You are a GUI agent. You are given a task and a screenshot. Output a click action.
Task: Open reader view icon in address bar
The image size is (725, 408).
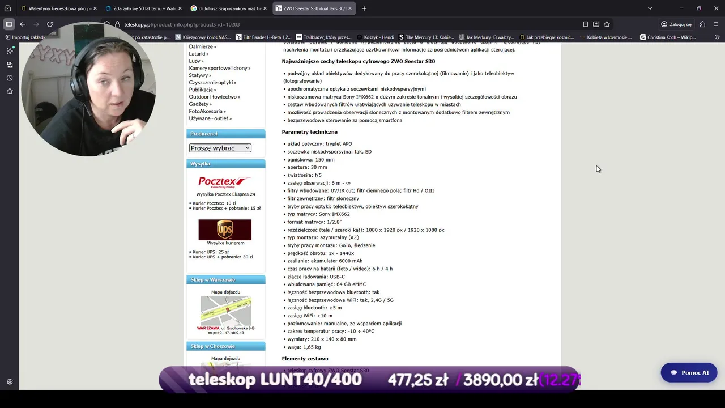click(x=586, y=24)
